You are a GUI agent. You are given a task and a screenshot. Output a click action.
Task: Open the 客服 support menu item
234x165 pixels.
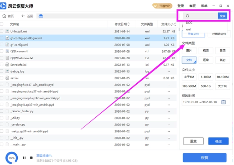click(192, 6)
